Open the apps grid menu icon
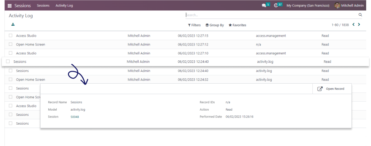 point(10,6)
